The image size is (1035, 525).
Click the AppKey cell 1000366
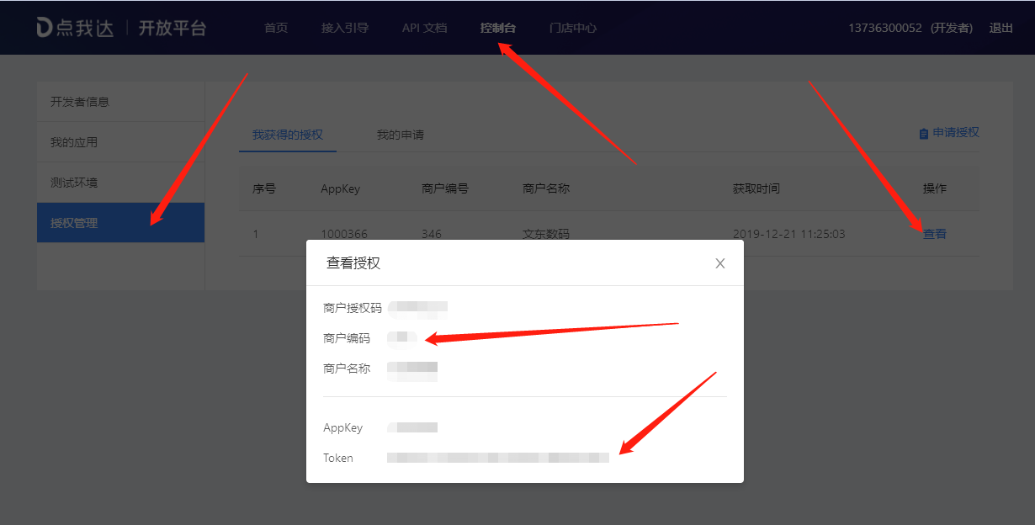point(344,234)
